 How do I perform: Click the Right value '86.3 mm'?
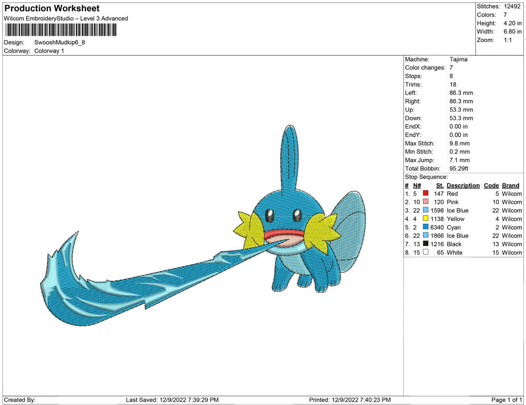[x=461, y=101]
